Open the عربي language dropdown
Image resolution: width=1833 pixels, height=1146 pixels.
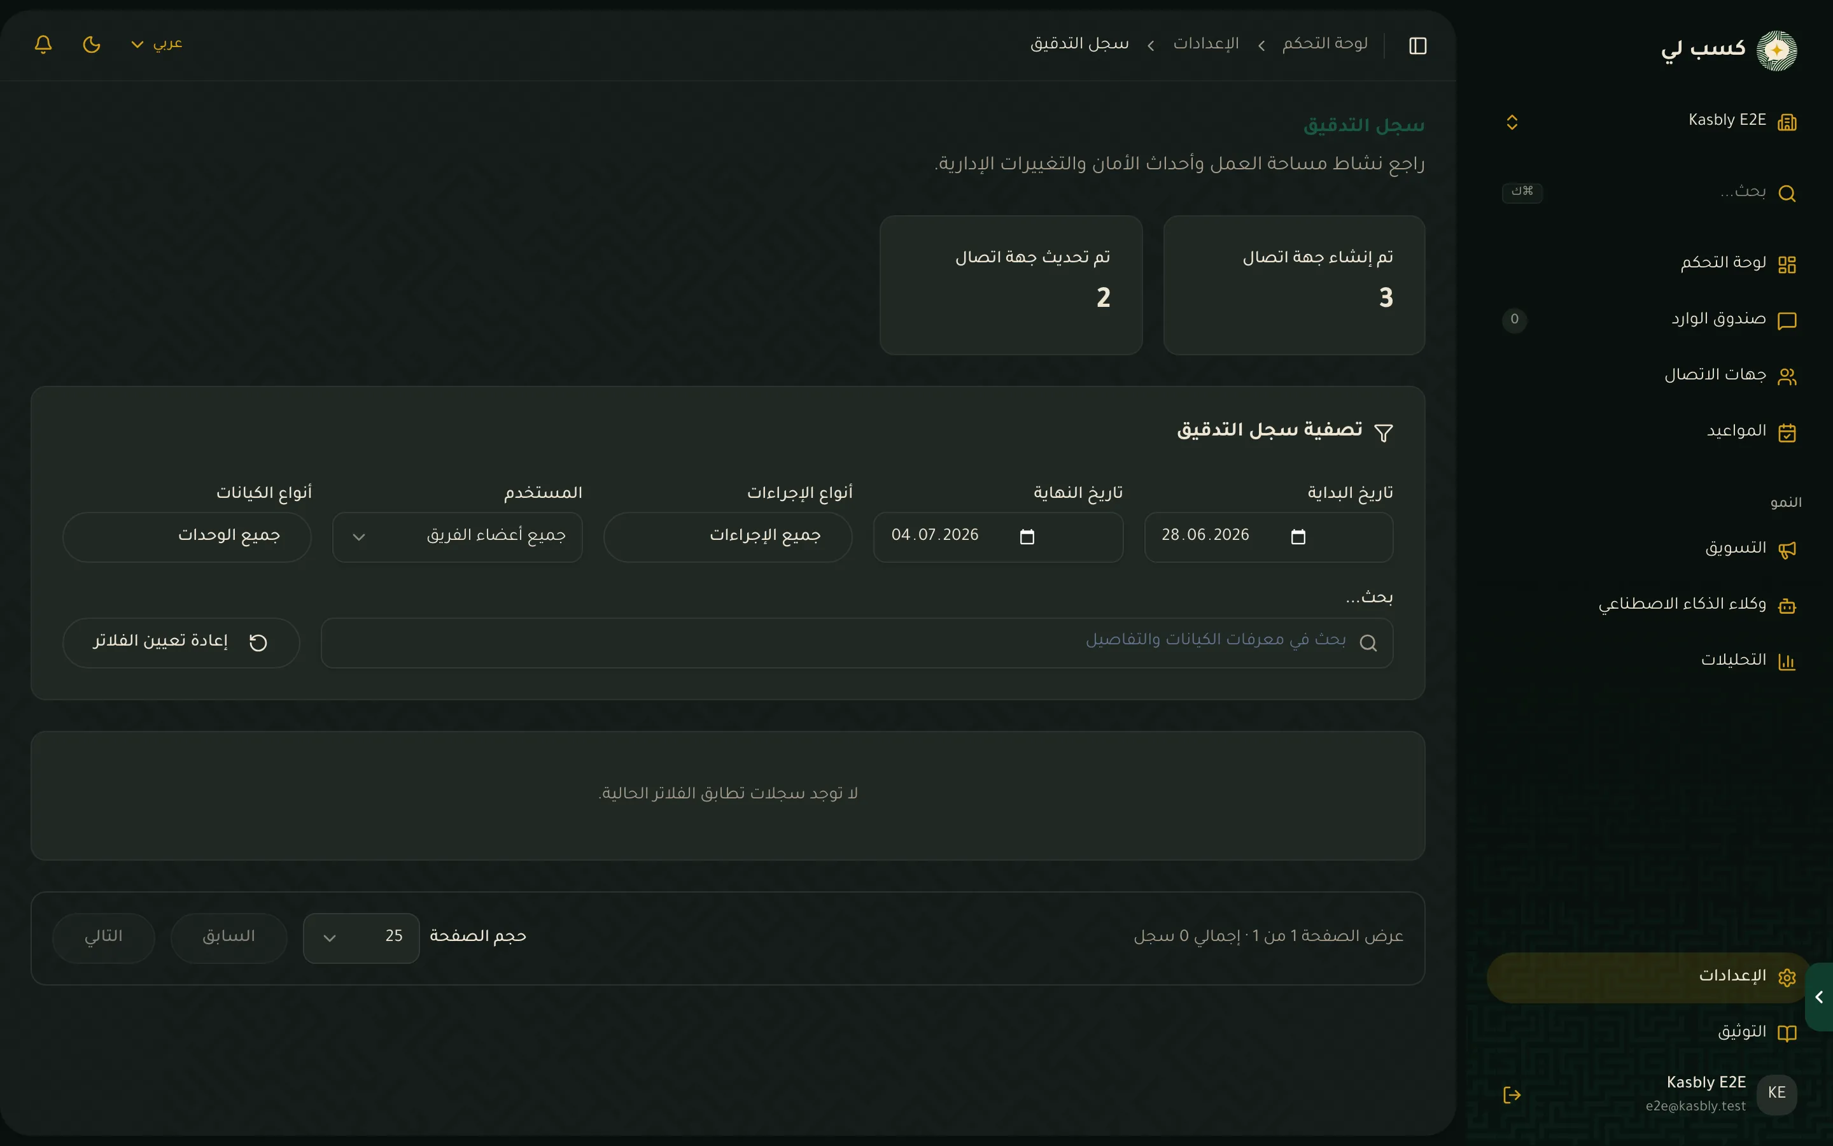[x=157, y=44]
